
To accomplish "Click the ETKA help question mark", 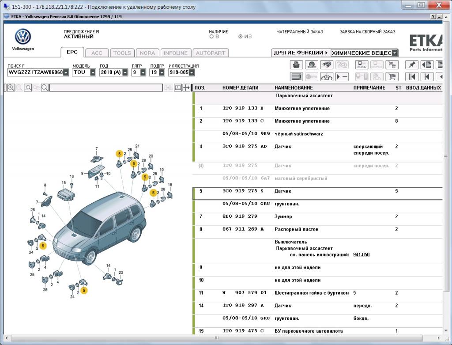I will tap(433, 17).
